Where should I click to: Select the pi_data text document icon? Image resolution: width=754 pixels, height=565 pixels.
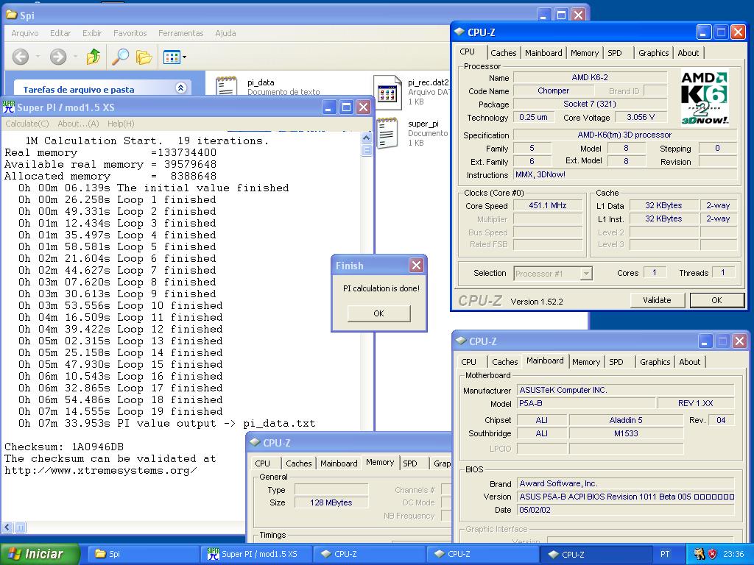(226, 85)
